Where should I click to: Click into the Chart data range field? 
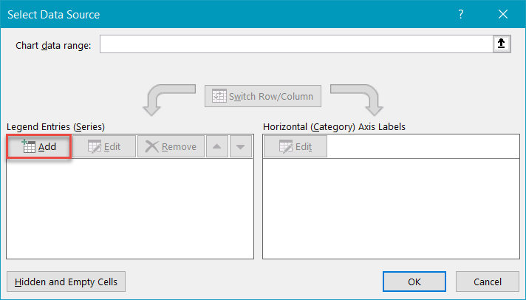pos(296,45)
